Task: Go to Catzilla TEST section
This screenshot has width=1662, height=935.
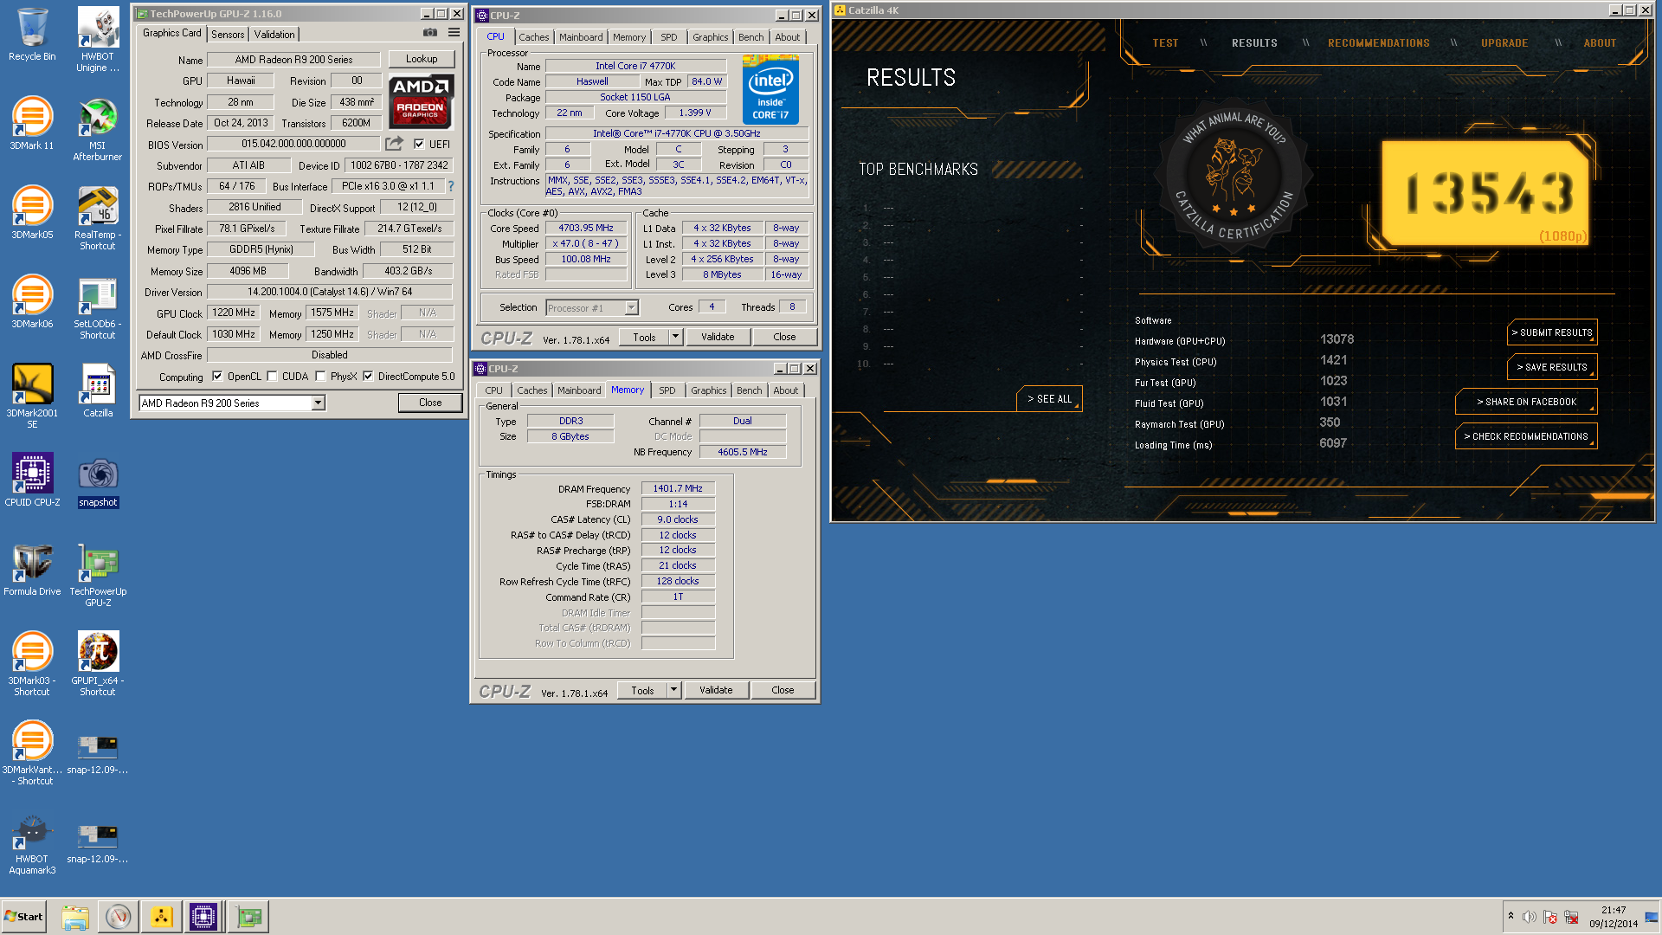Action: pos(1165,42)
